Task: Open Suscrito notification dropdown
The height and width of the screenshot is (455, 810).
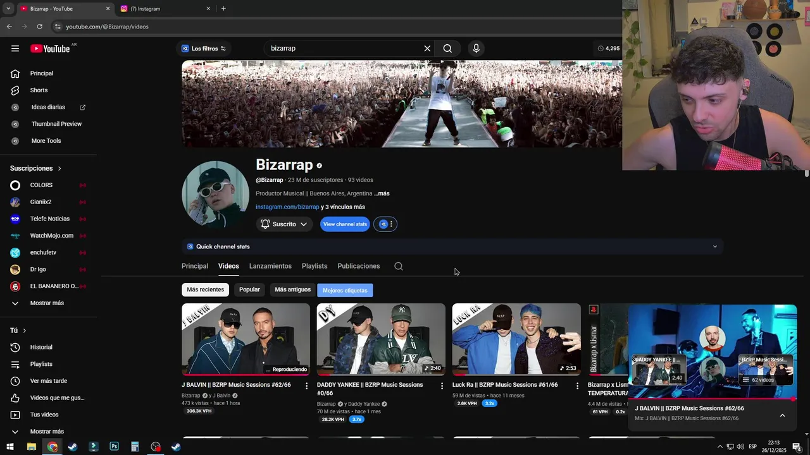Action: click(284, 224)
